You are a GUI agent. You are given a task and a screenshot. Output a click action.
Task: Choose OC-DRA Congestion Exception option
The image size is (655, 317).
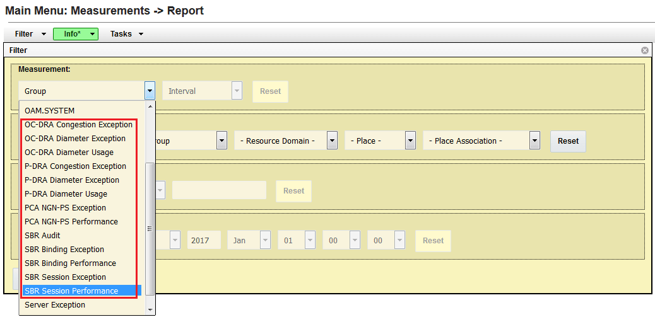click(x=78, y=125)
